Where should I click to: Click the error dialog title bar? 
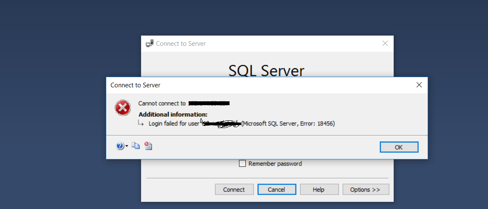tap(255, 85)
